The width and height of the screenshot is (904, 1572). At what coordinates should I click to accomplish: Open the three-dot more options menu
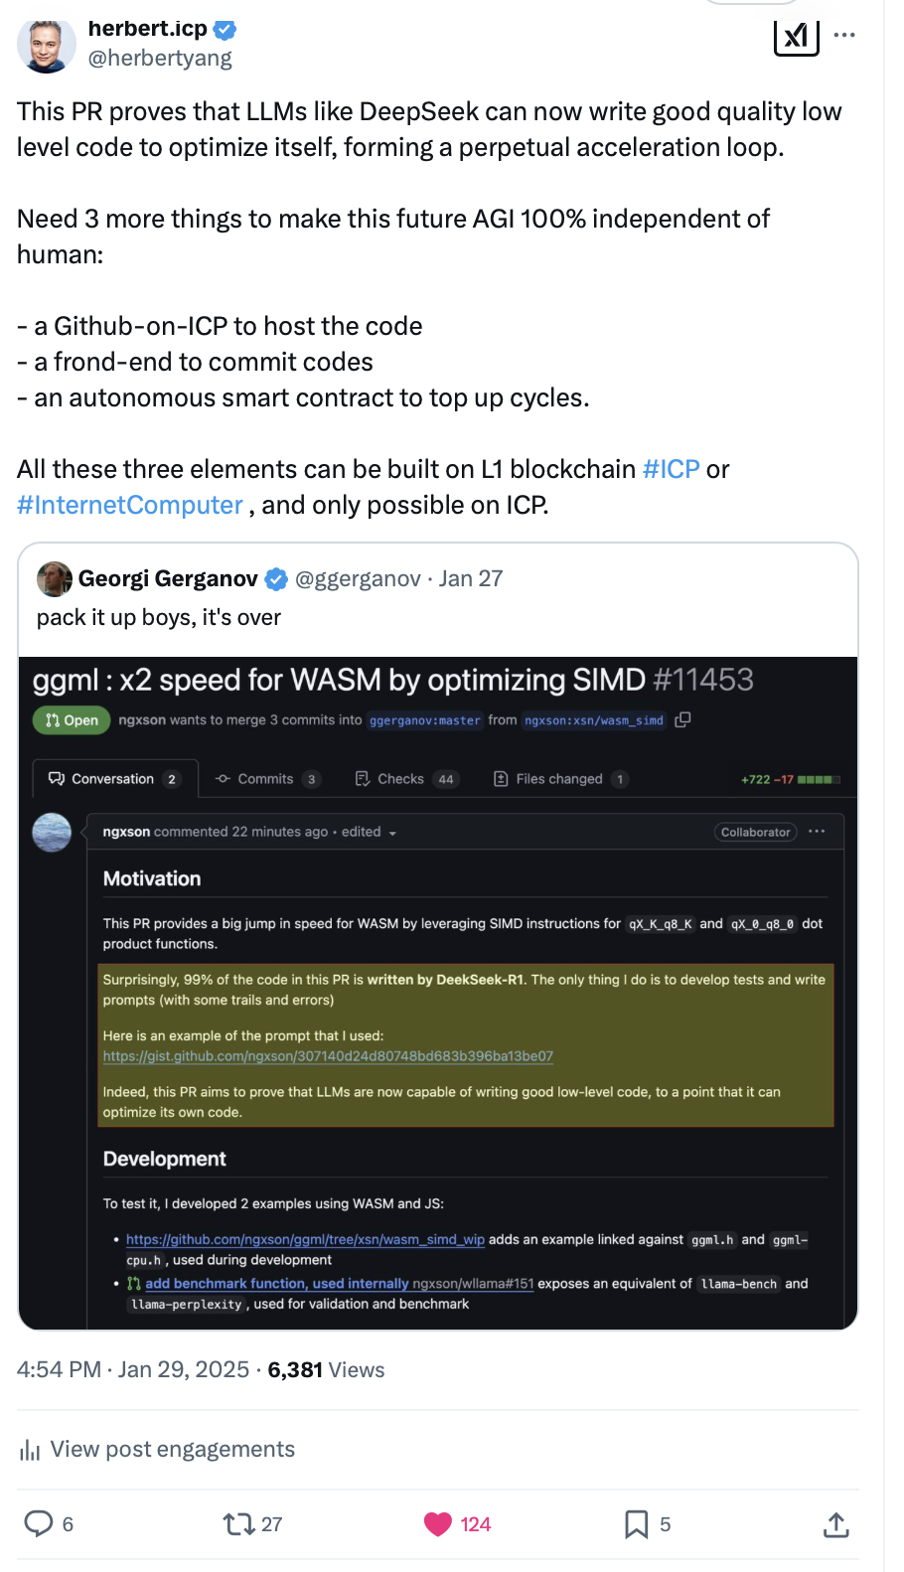coord(844,35)
